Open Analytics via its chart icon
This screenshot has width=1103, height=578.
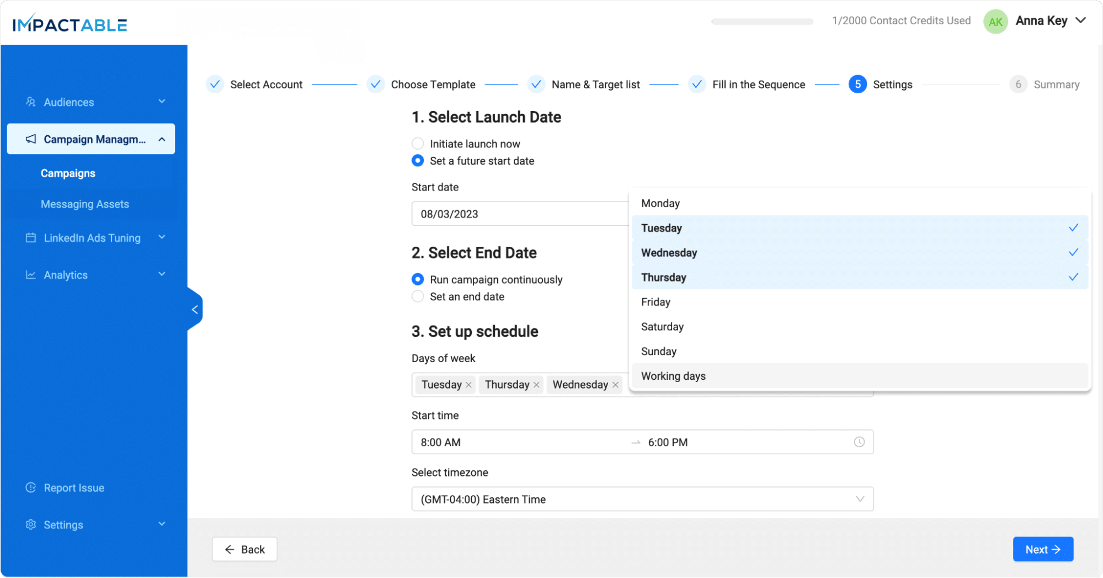30,274
